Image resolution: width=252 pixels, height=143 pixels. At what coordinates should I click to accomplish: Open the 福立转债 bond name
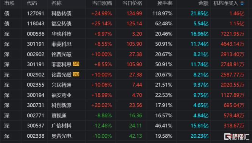pyautogui.click(x=61, y=23)
